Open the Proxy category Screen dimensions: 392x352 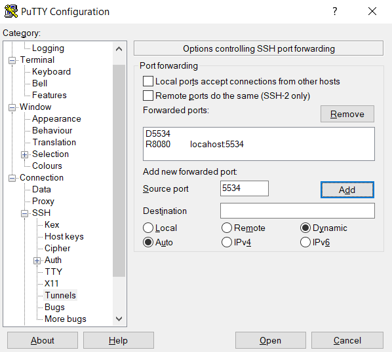click(x=43, y=201)
